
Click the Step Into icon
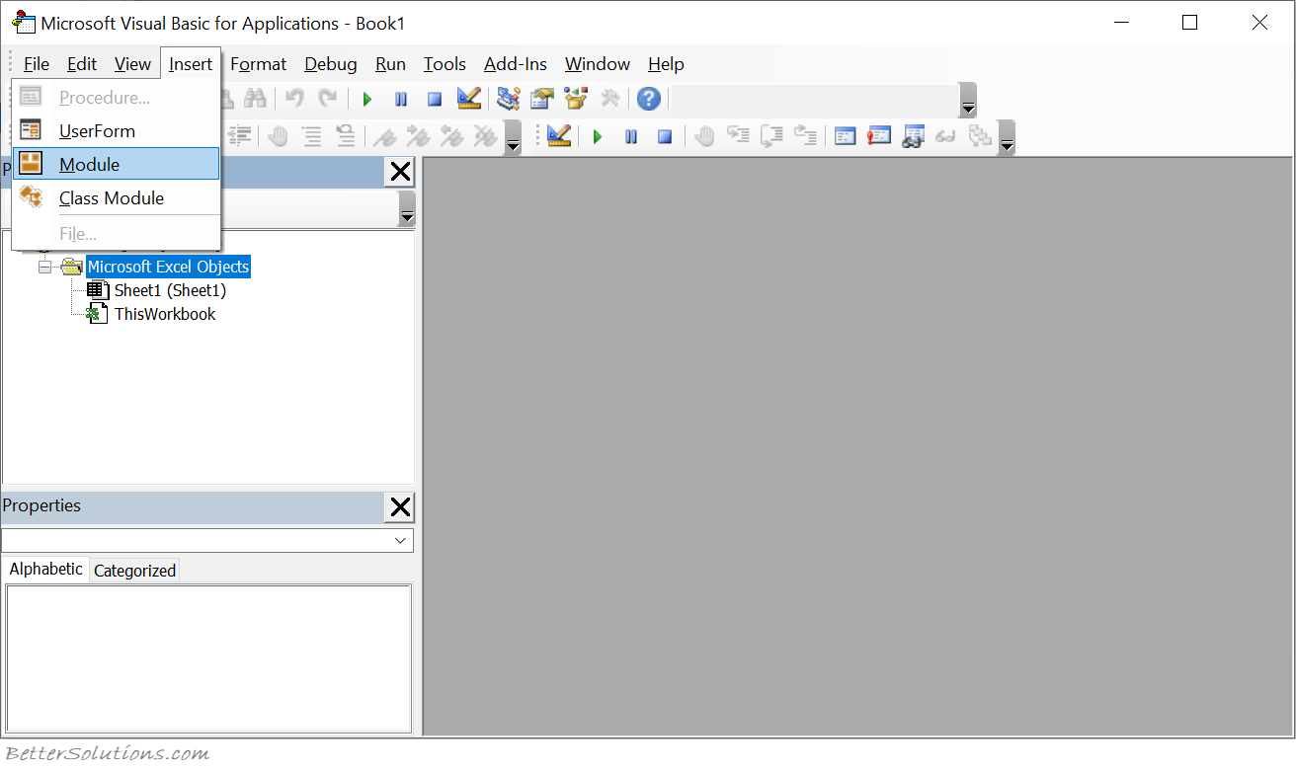pyautogui.click(x=738, y=135)
